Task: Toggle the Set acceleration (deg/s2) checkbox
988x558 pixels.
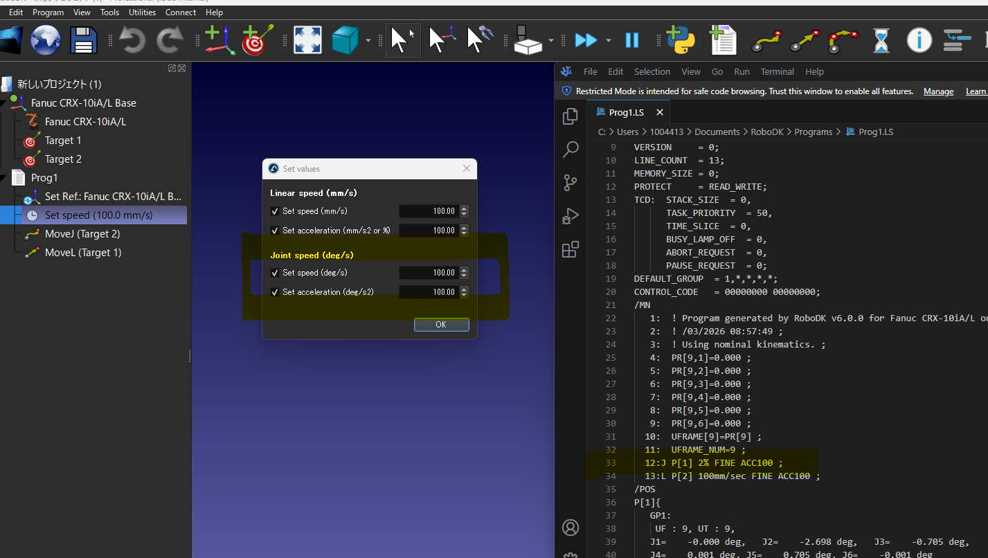Action: pyautogui.click(x=275, y=292)
